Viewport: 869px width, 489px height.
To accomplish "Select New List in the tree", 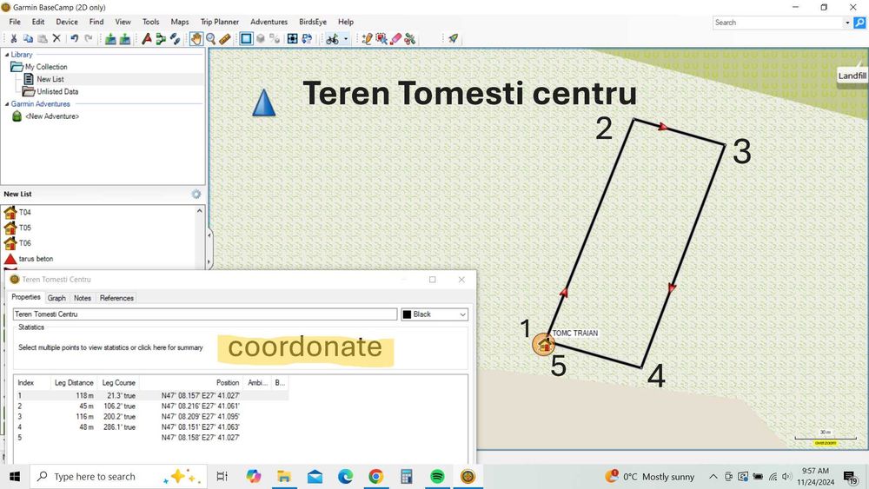I will coord(50,79).
